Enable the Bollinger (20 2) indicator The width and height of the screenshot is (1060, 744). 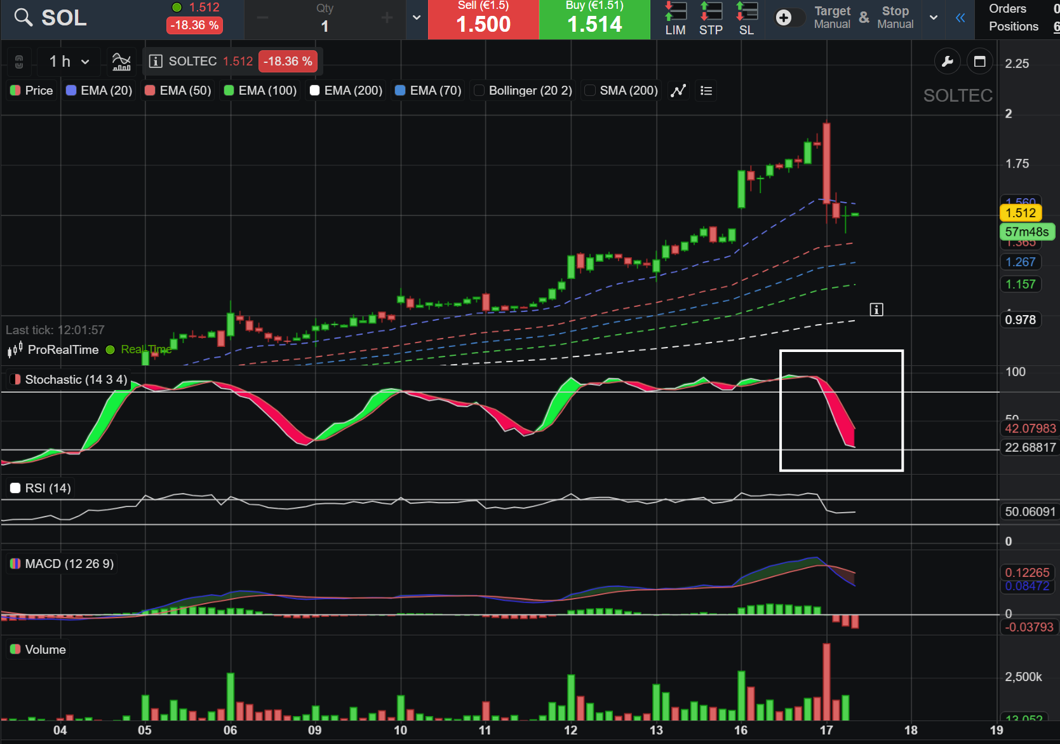480,91
